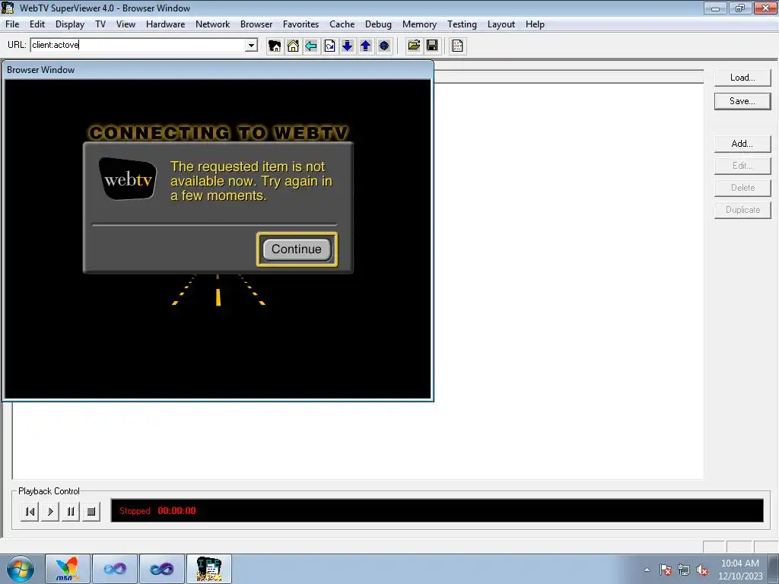Show hidden system tray icons
The height and width of the screenshot is (584, 779).
(647, 570)
